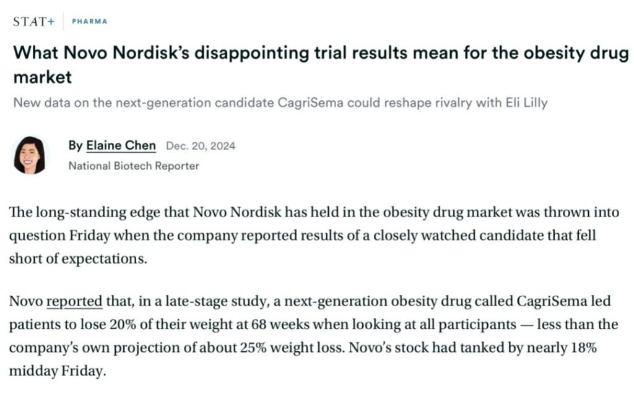Click 'short of expectations.' in first paragraph

78,259
